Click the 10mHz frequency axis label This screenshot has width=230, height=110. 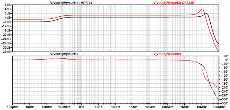point(47,107)
